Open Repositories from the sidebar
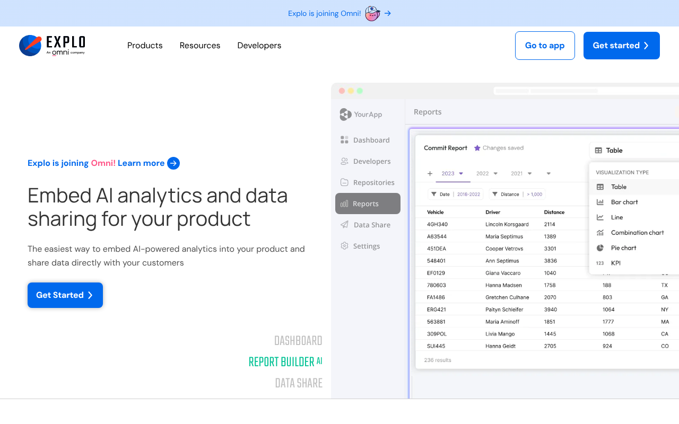 [373, 182]
